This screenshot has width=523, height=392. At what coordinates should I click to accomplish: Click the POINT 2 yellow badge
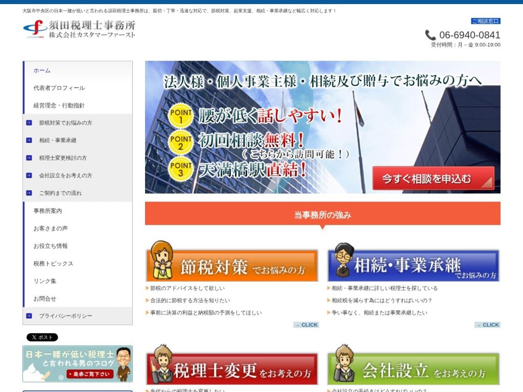[x=180, y=142]
